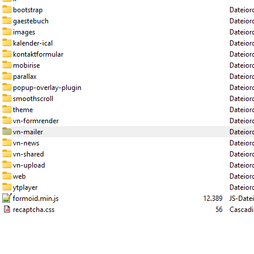
Task: Select the vn-mailer folder name
Action: coord(28,132)
